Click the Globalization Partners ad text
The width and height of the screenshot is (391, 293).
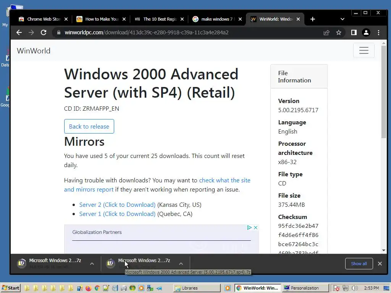[x=97, y=232]
